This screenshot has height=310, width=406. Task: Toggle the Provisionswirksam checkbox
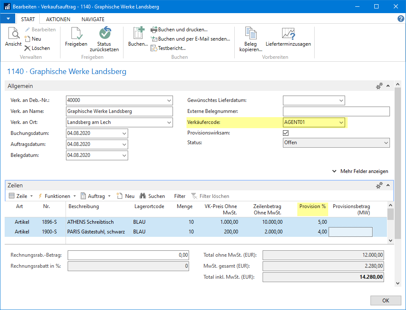coord(286,133)
